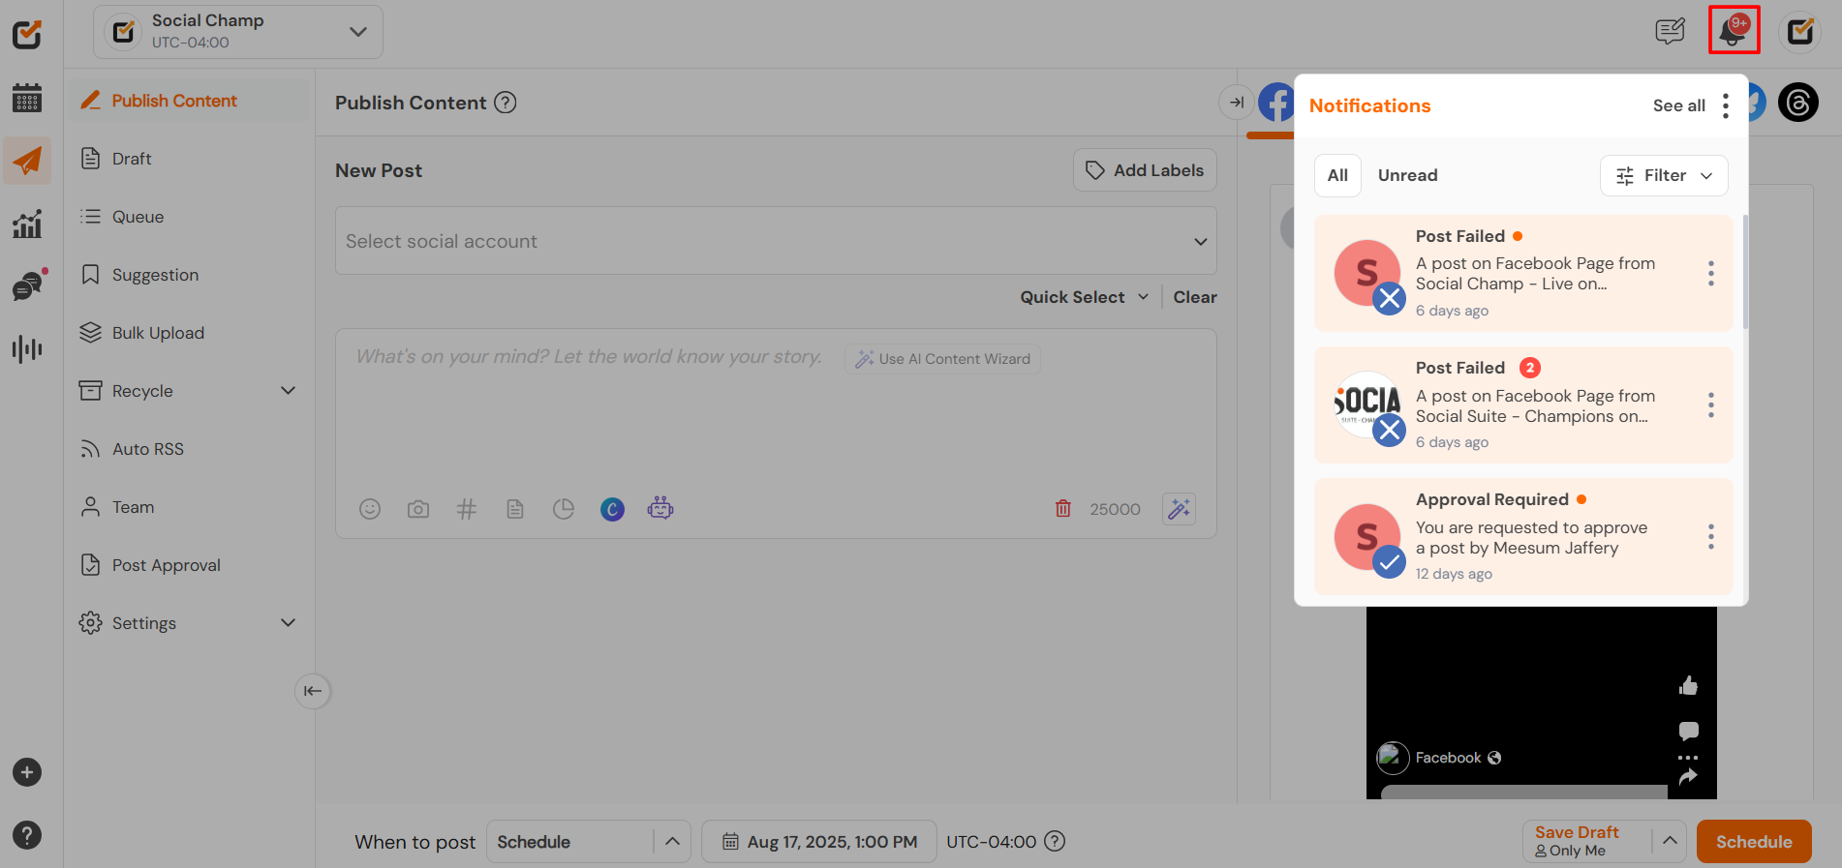Open Publish Content in sidebar
This screenshot has height=868, width=1842.
point(190,101)
